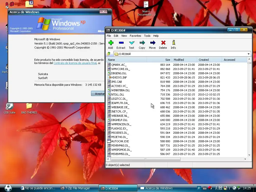Select the INETCPL.CP_ file name
The width and height of the screenshot is (256, 192).
point(119,111)
